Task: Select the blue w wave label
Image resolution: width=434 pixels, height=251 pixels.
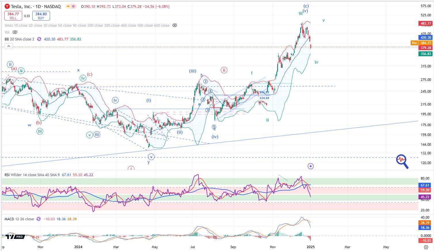Action: (29, 125)
